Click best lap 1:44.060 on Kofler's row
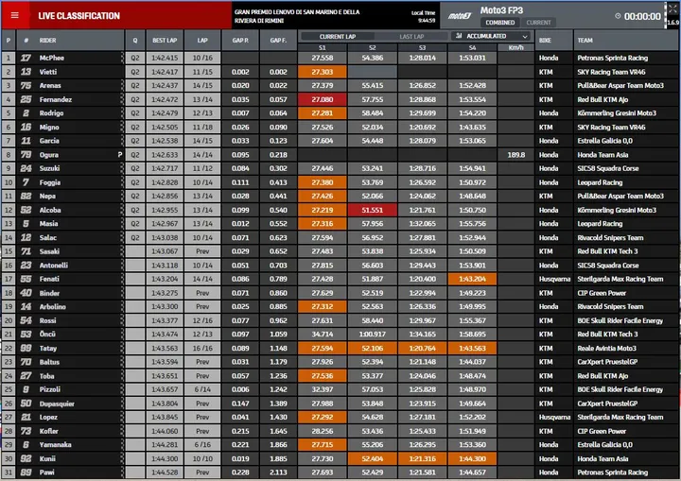Viewport: 681px width, 481px height. [x=165, y=431]
